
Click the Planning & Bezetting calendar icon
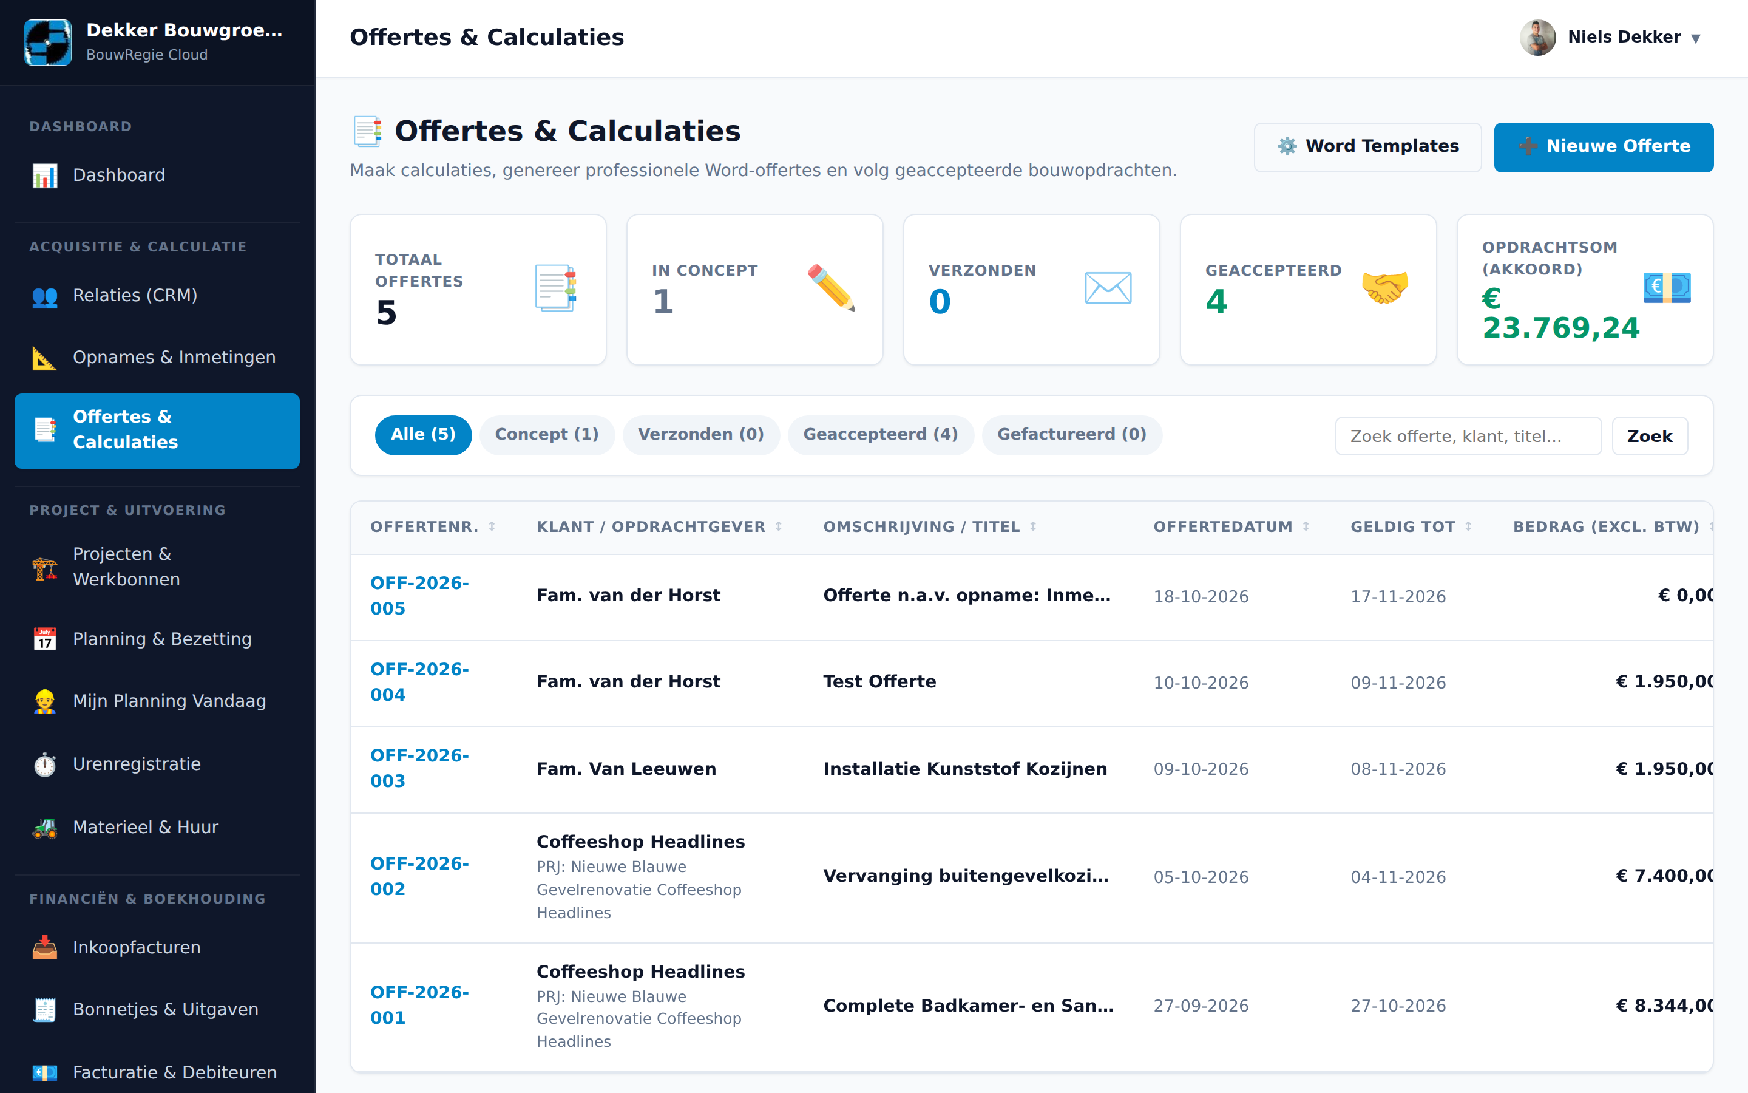(45, 639)
